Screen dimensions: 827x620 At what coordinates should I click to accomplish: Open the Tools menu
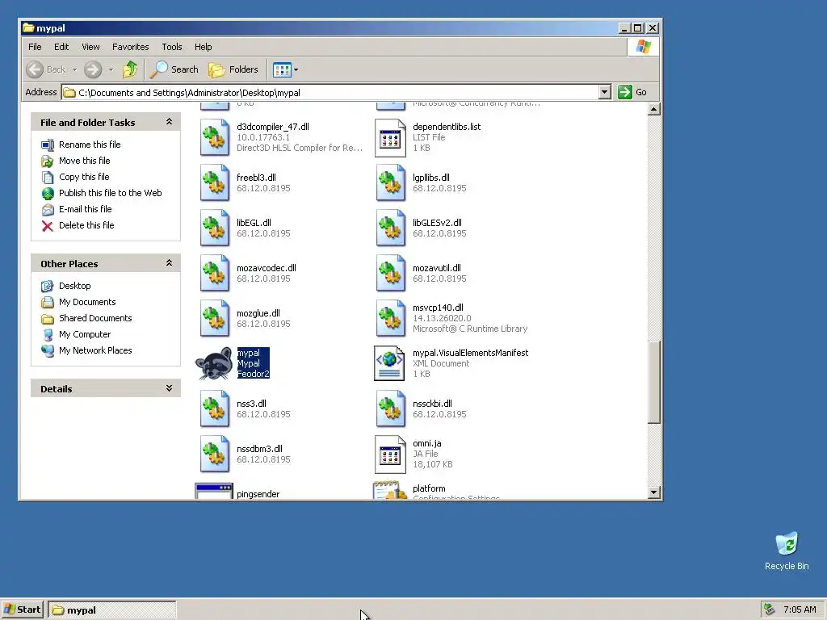click(x=172, y=47)
